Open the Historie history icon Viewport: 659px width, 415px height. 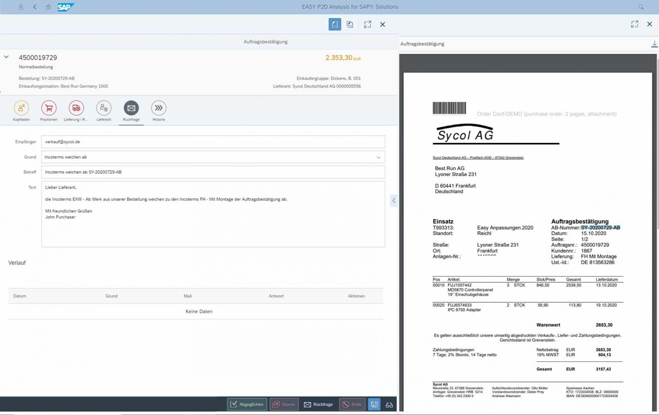158,109
